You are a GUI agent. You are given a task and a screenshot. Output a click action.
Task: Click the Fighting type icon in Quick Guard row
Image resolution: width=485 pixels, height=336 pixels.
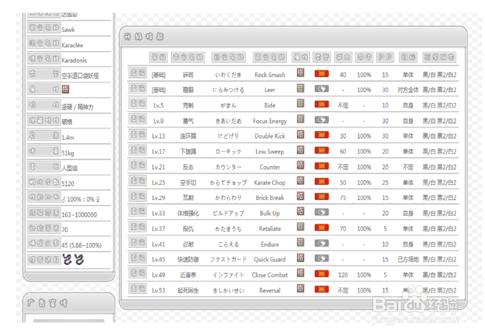(x=300, y=258)
